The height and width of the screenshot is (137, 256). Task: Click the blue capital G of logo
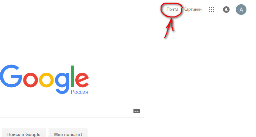[x=11, y=76]
